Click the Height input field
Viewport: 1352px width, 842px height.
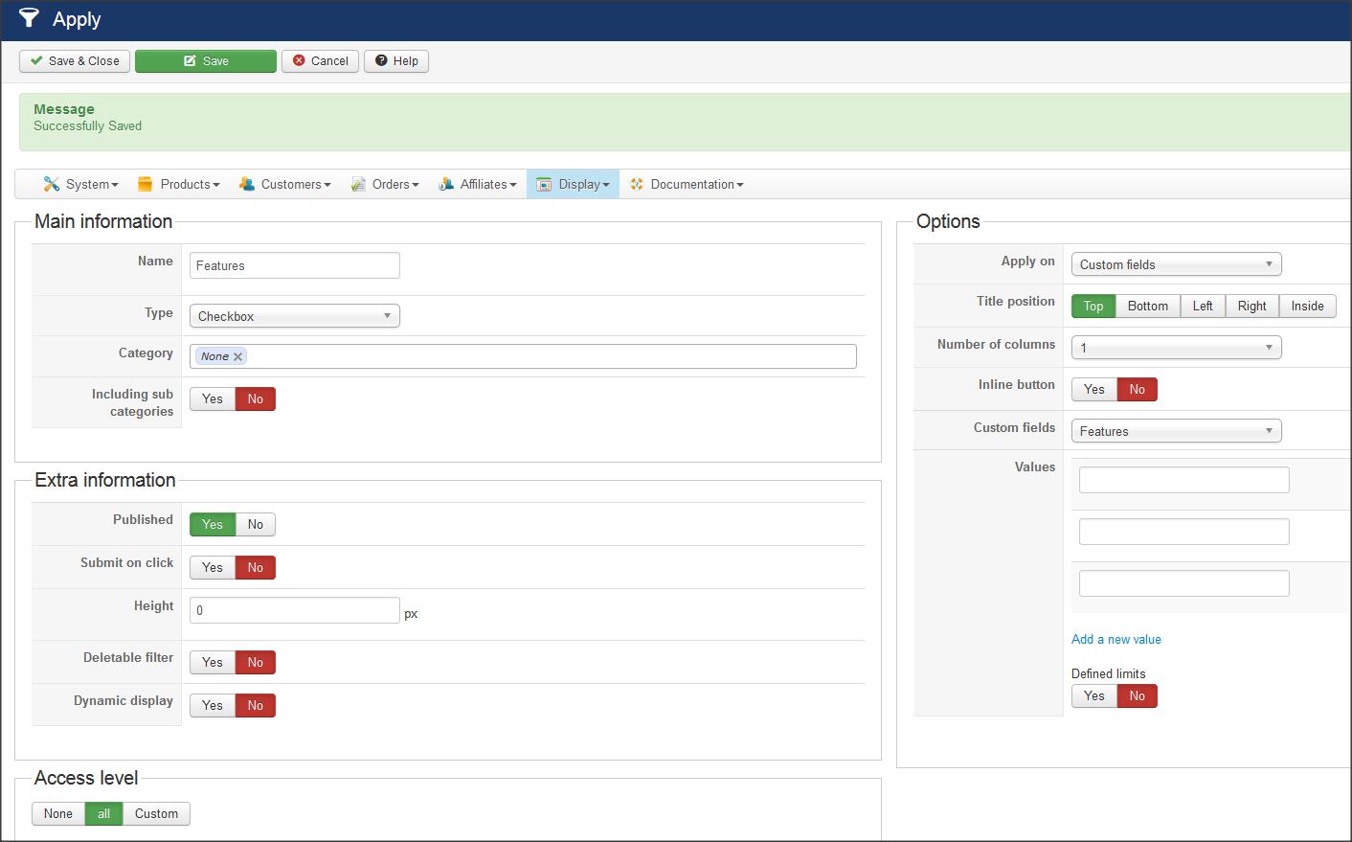[295, 610]
